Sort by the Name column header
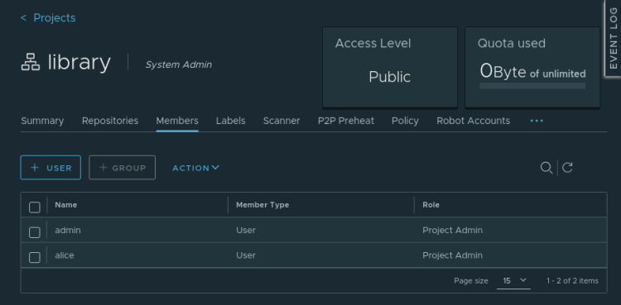 coord(66,205)
